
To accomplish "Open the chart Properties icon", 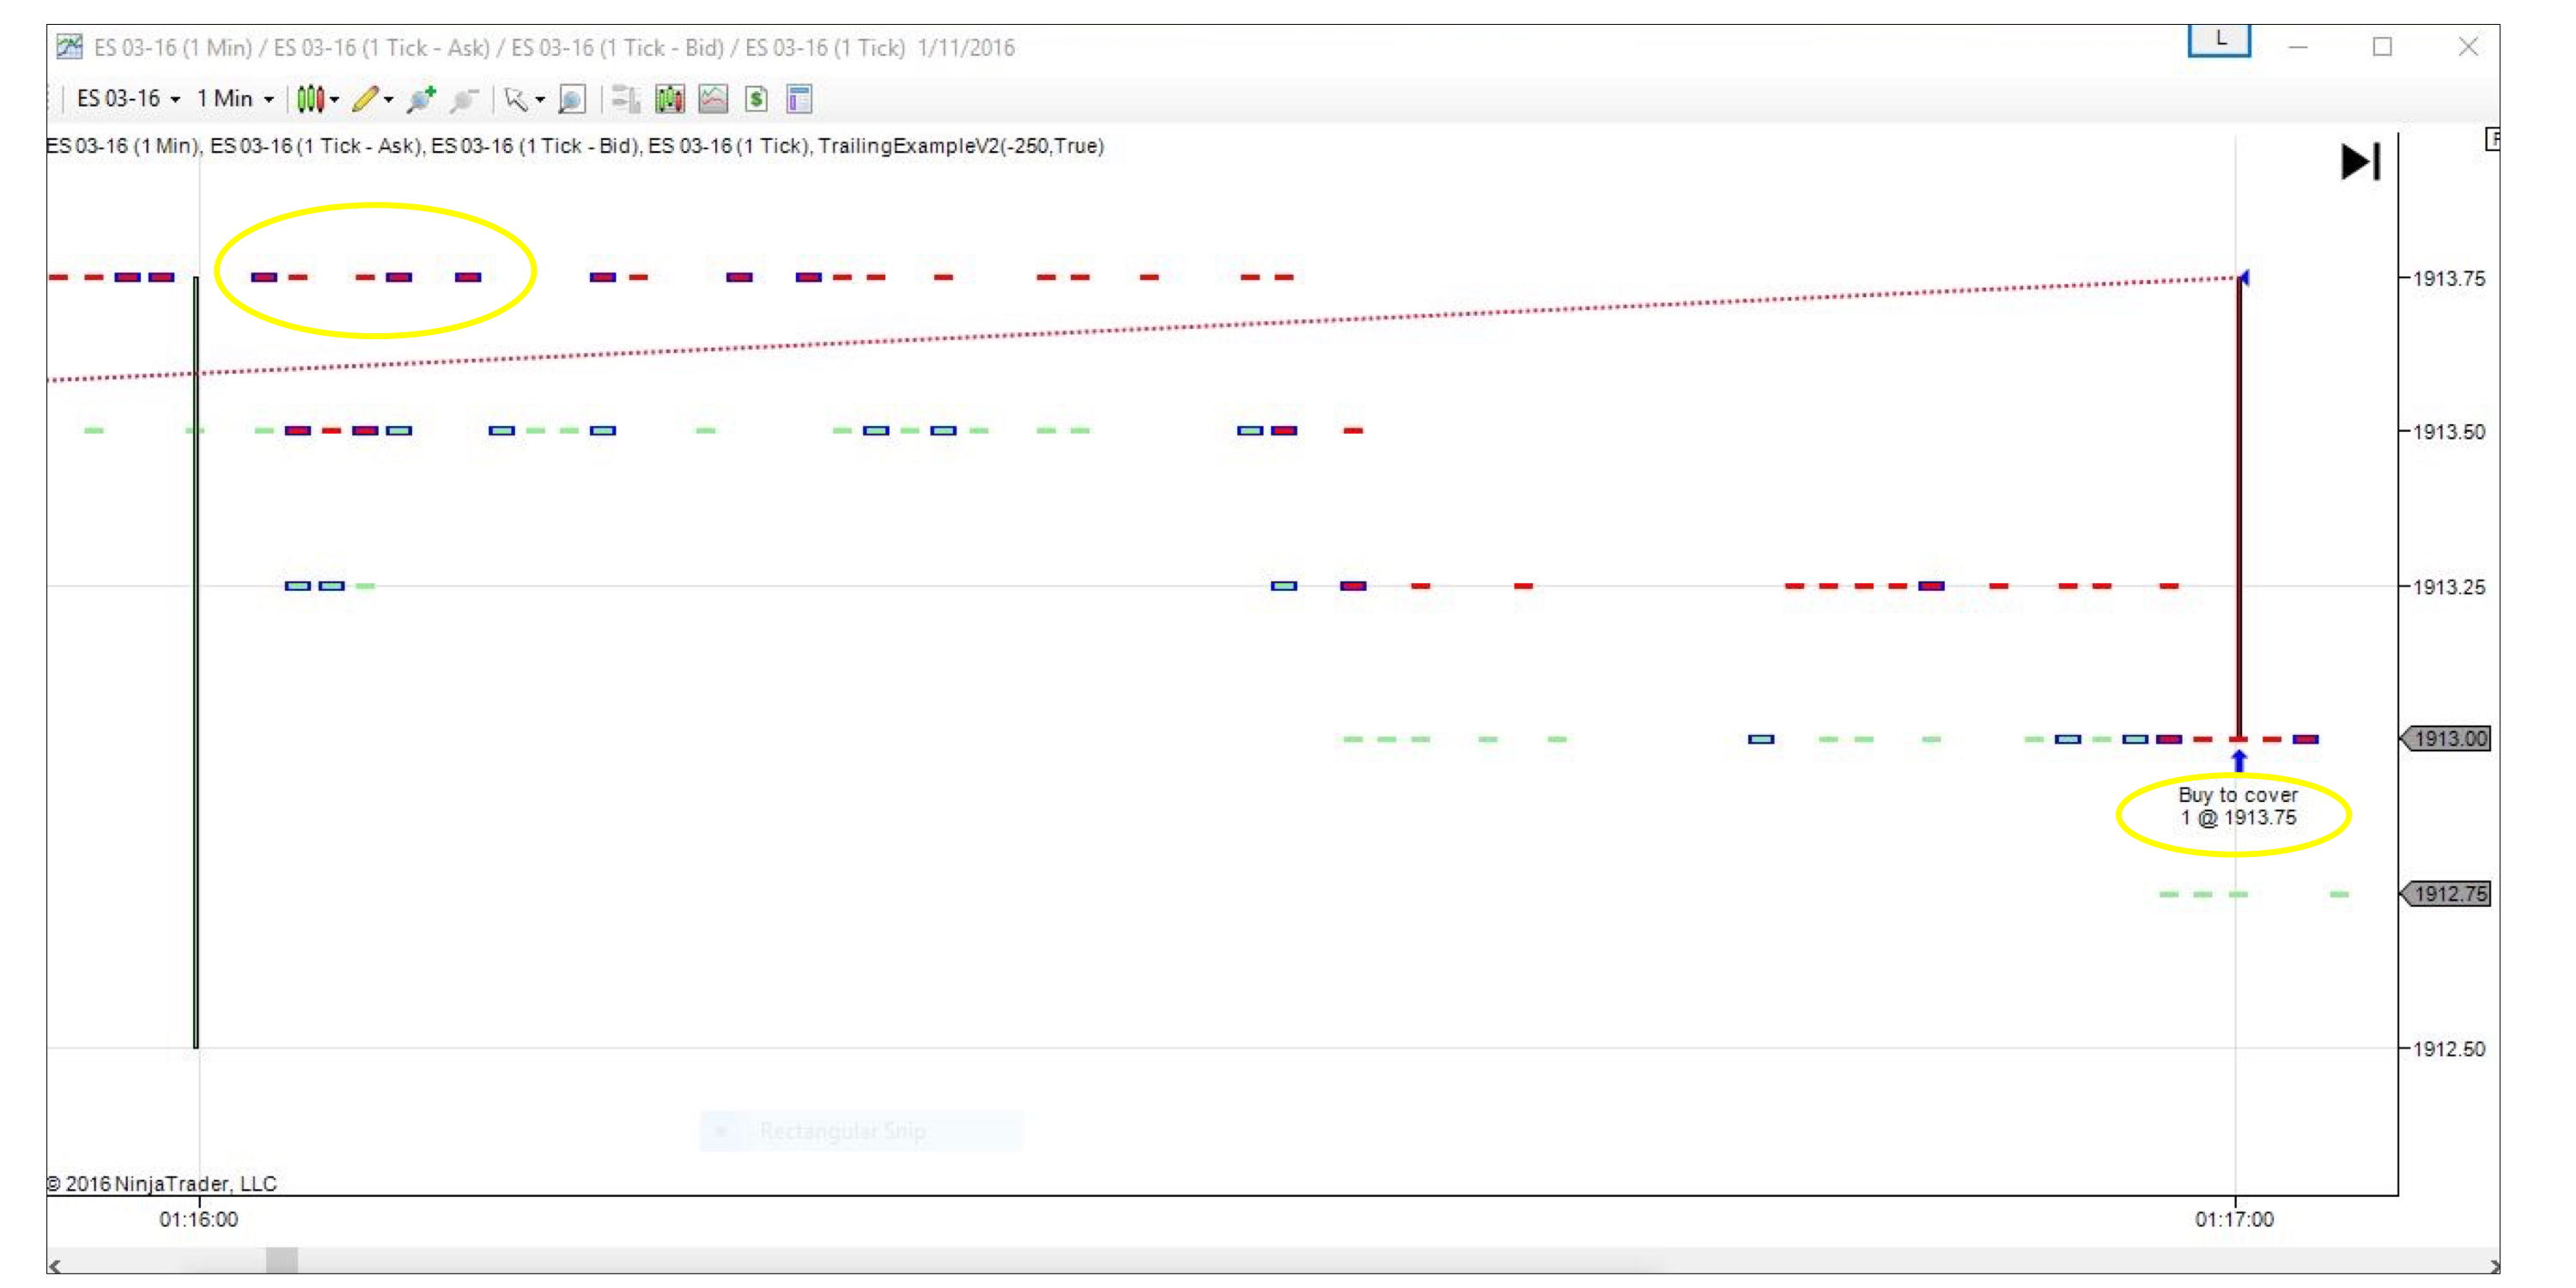I will coord(799,99).
